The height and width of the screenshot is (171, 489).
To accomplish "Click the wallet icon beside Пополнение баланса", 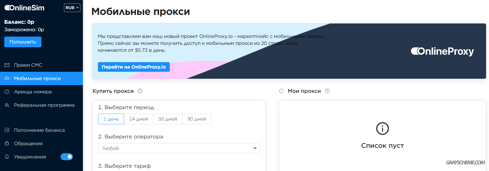I will click(x=7, y=130).
